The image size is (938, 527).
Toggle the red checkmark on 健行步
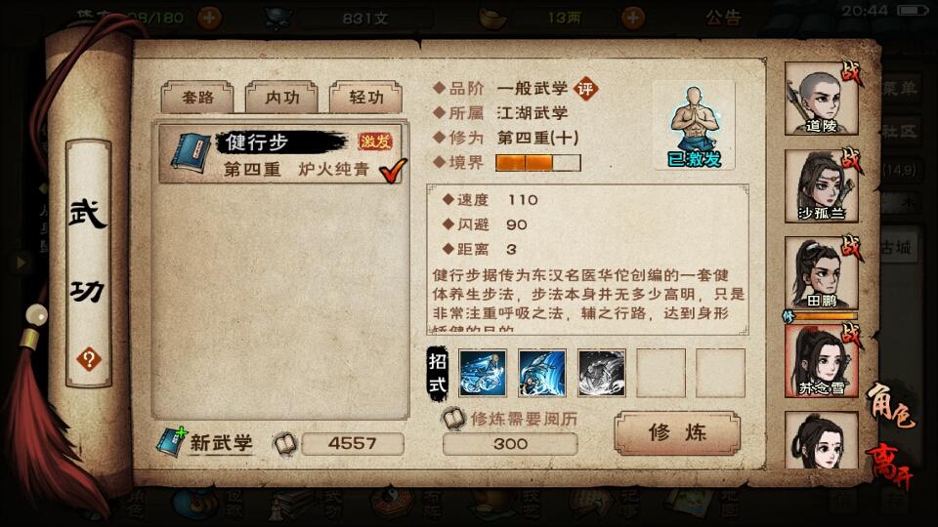[393, 170]
